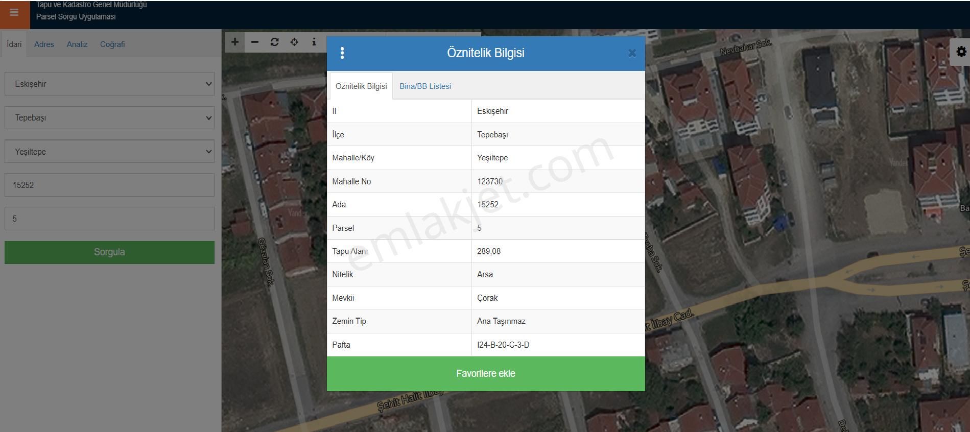Click the Ada value 15252 in table

coord(488,205)
